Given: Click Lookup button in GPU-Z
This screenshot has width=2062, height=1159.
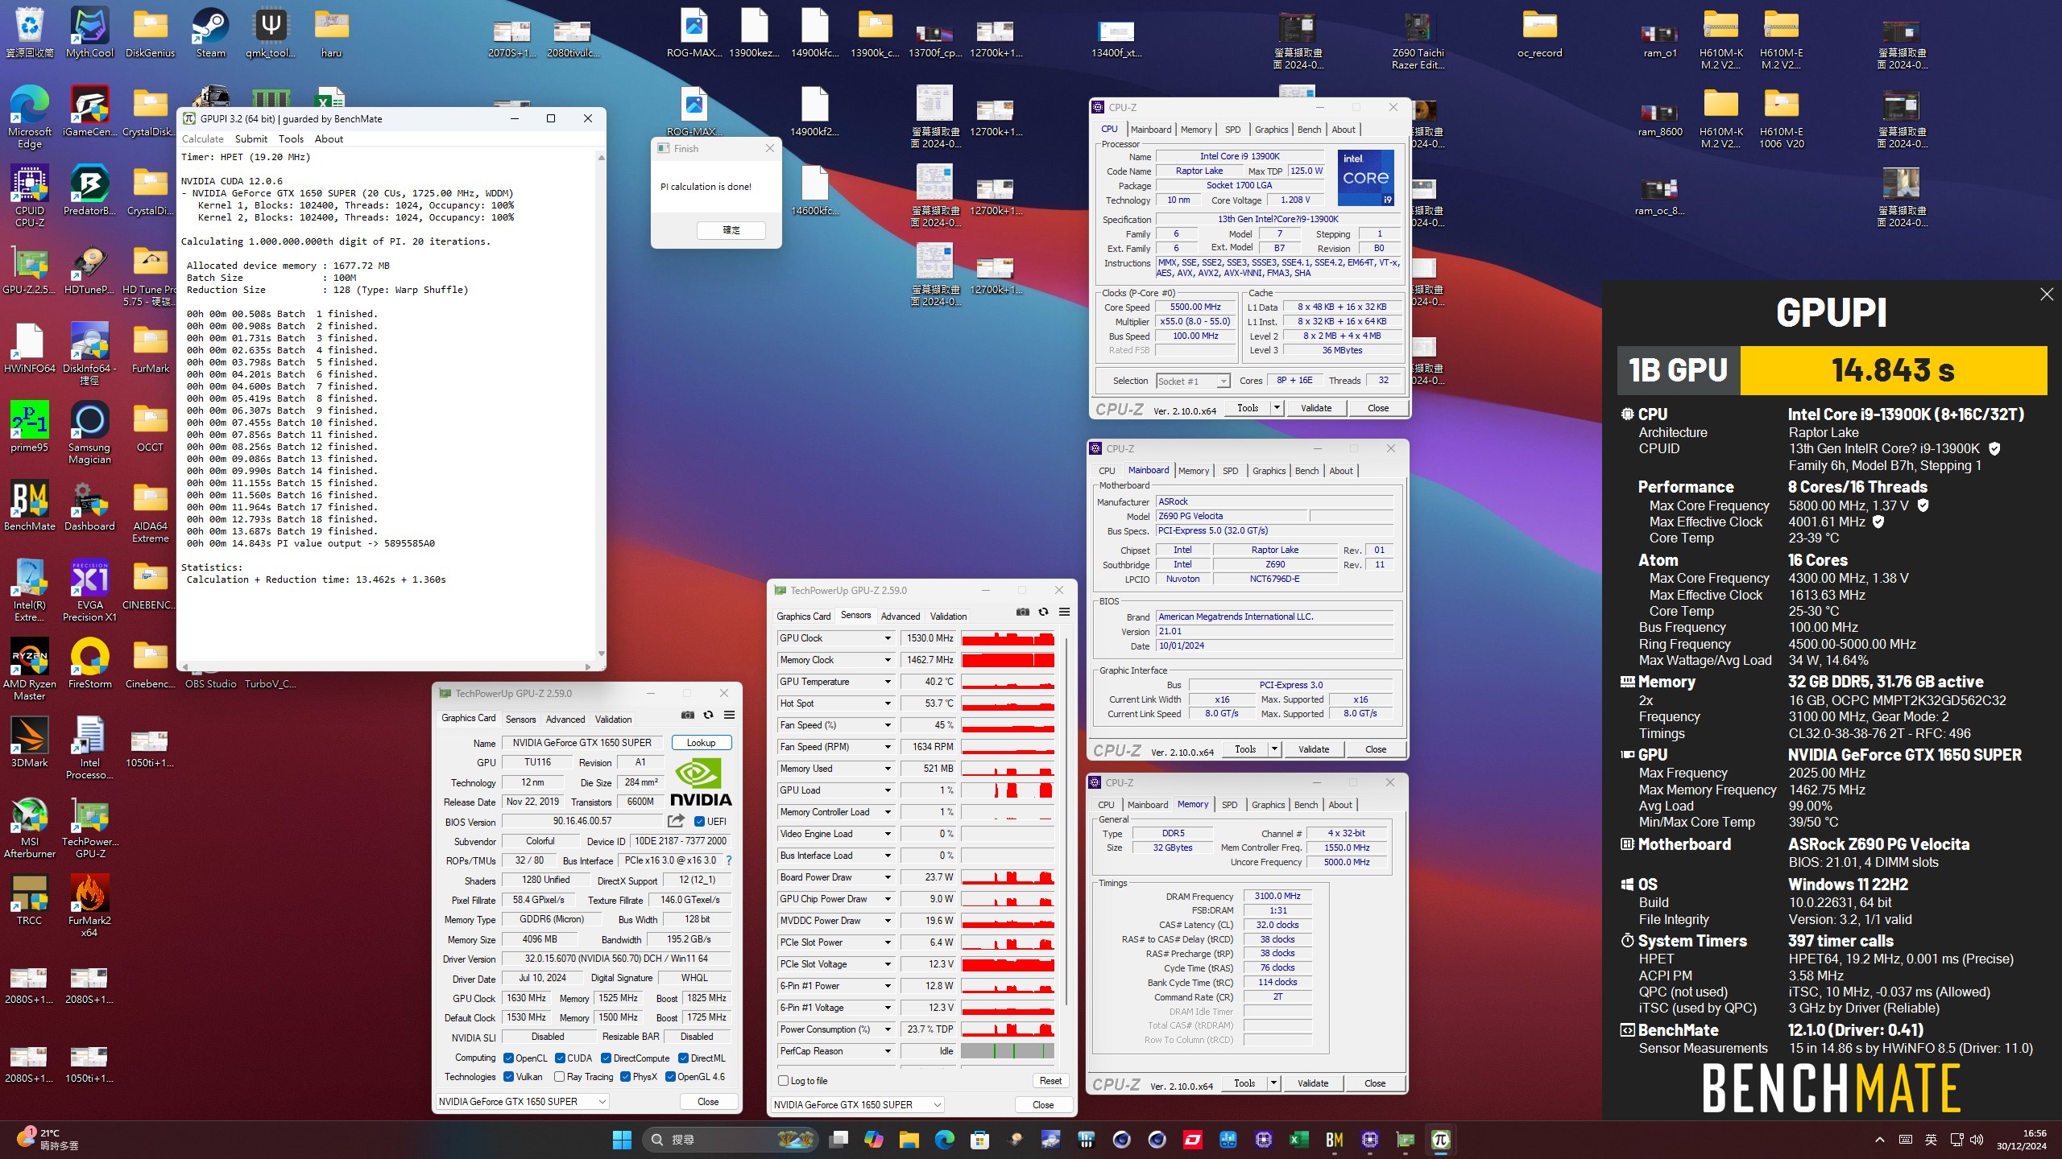Looking at the screenshot, I should 701,743.
